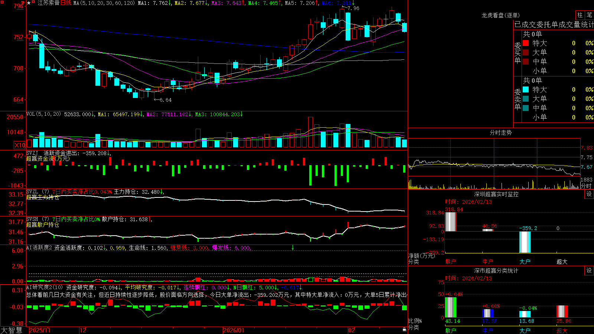594x334 pixels.
Task: Click the AI研究度2(10) indicator name
Action: (x=45, y=287)
